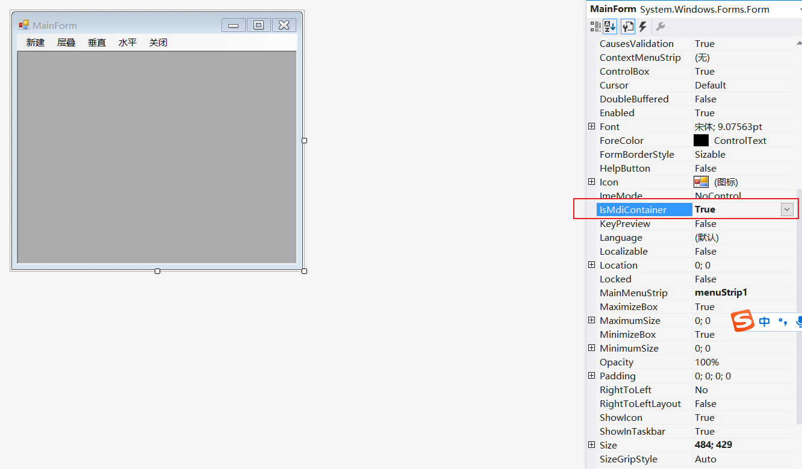
Task: Switch properties to Categorized view
Action: click(595, 26)
